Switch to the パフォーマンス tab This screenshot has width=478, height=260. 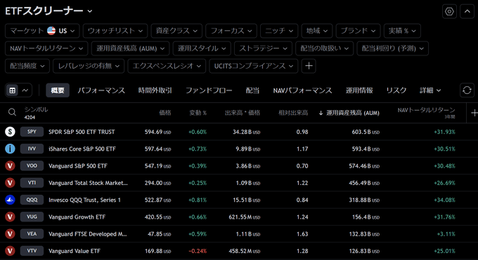(x=101, y=90)
